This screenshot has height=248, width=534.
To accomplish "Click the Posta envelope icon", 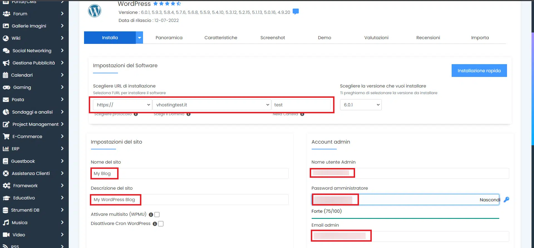I will [x=6, y=99].
